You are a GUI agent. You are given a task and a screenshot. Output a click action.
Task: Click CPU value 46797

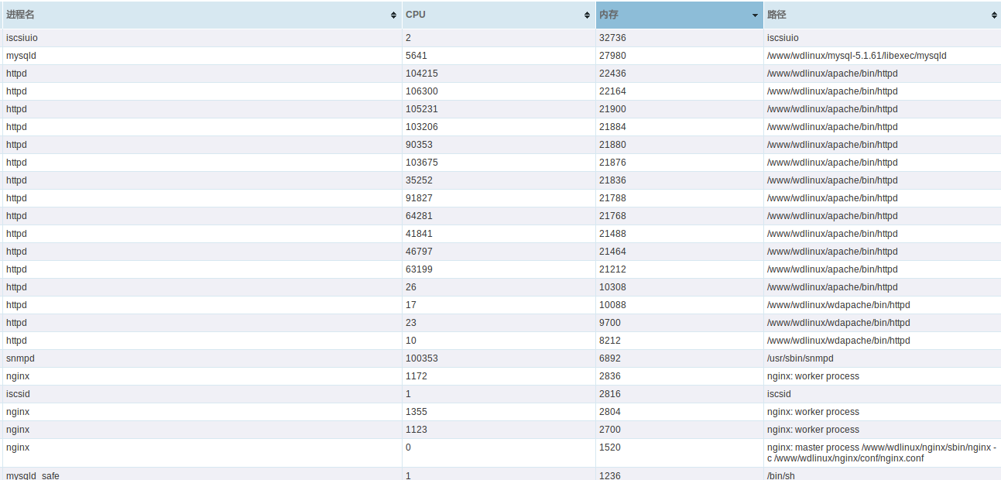419,252
